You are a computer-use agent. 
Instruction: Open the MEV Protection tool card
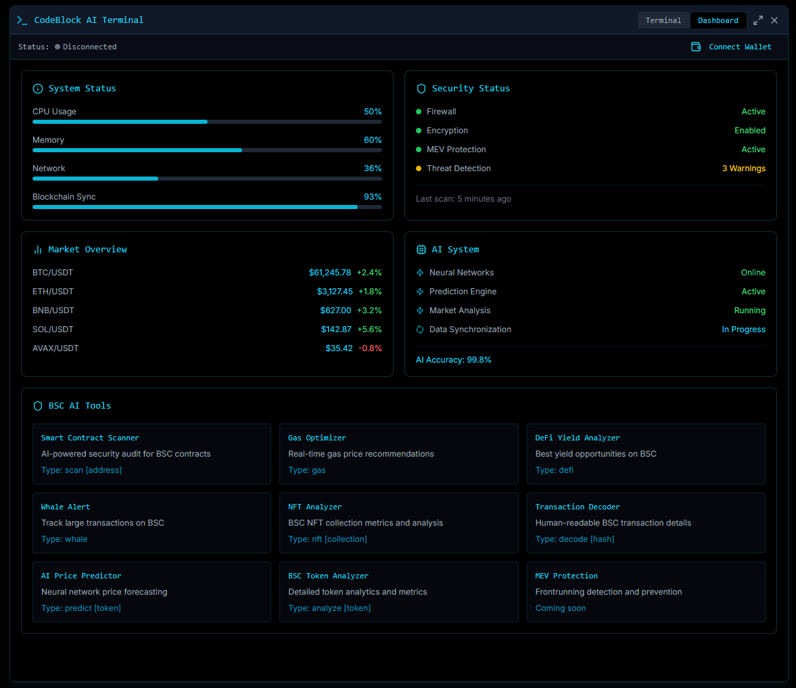(646, 592)
